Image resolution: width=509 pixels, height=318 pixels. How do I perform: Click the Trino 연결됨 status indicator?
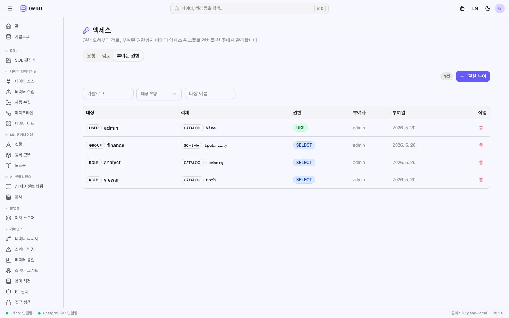[19, 313]
